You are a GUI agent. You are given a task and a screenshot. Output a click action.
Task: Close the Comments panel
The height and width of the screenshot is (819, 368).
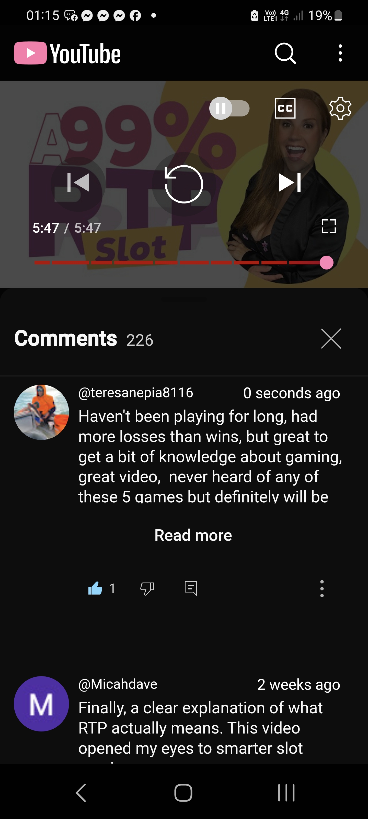(331, 339)
